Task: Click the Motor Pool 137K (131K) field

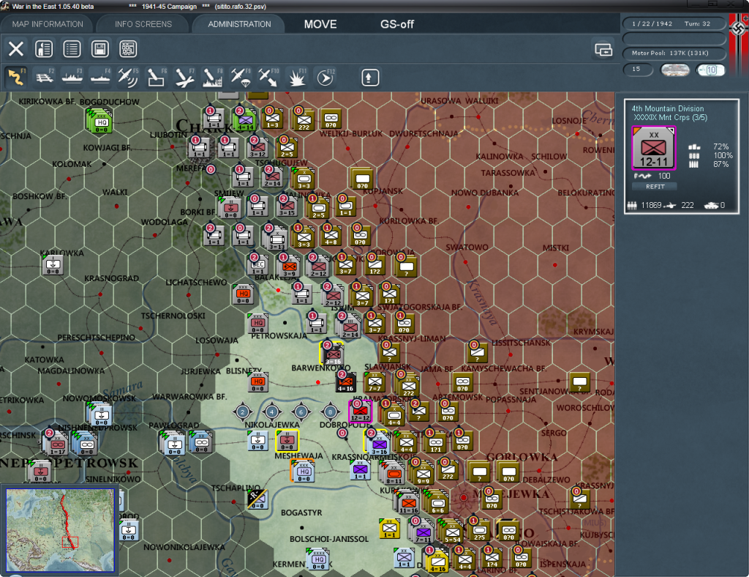Action: tap(674, 53)
